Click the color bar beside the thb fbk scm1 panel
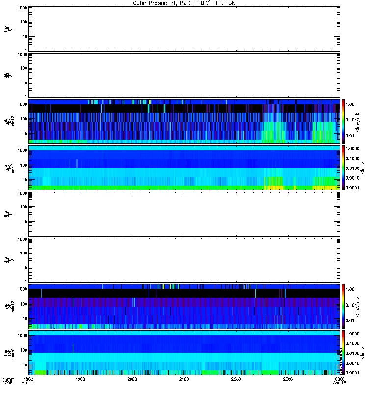 343,168
